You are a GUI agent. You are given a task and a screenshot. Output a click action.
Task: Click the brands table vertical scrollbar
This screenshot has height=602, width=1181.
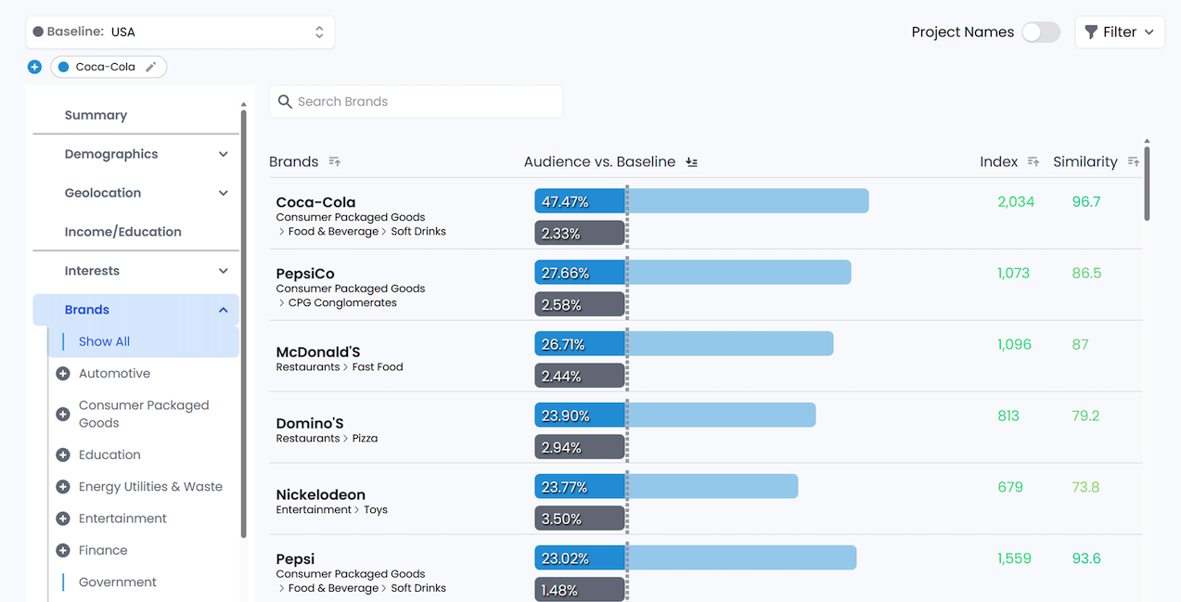(1147, 184)
